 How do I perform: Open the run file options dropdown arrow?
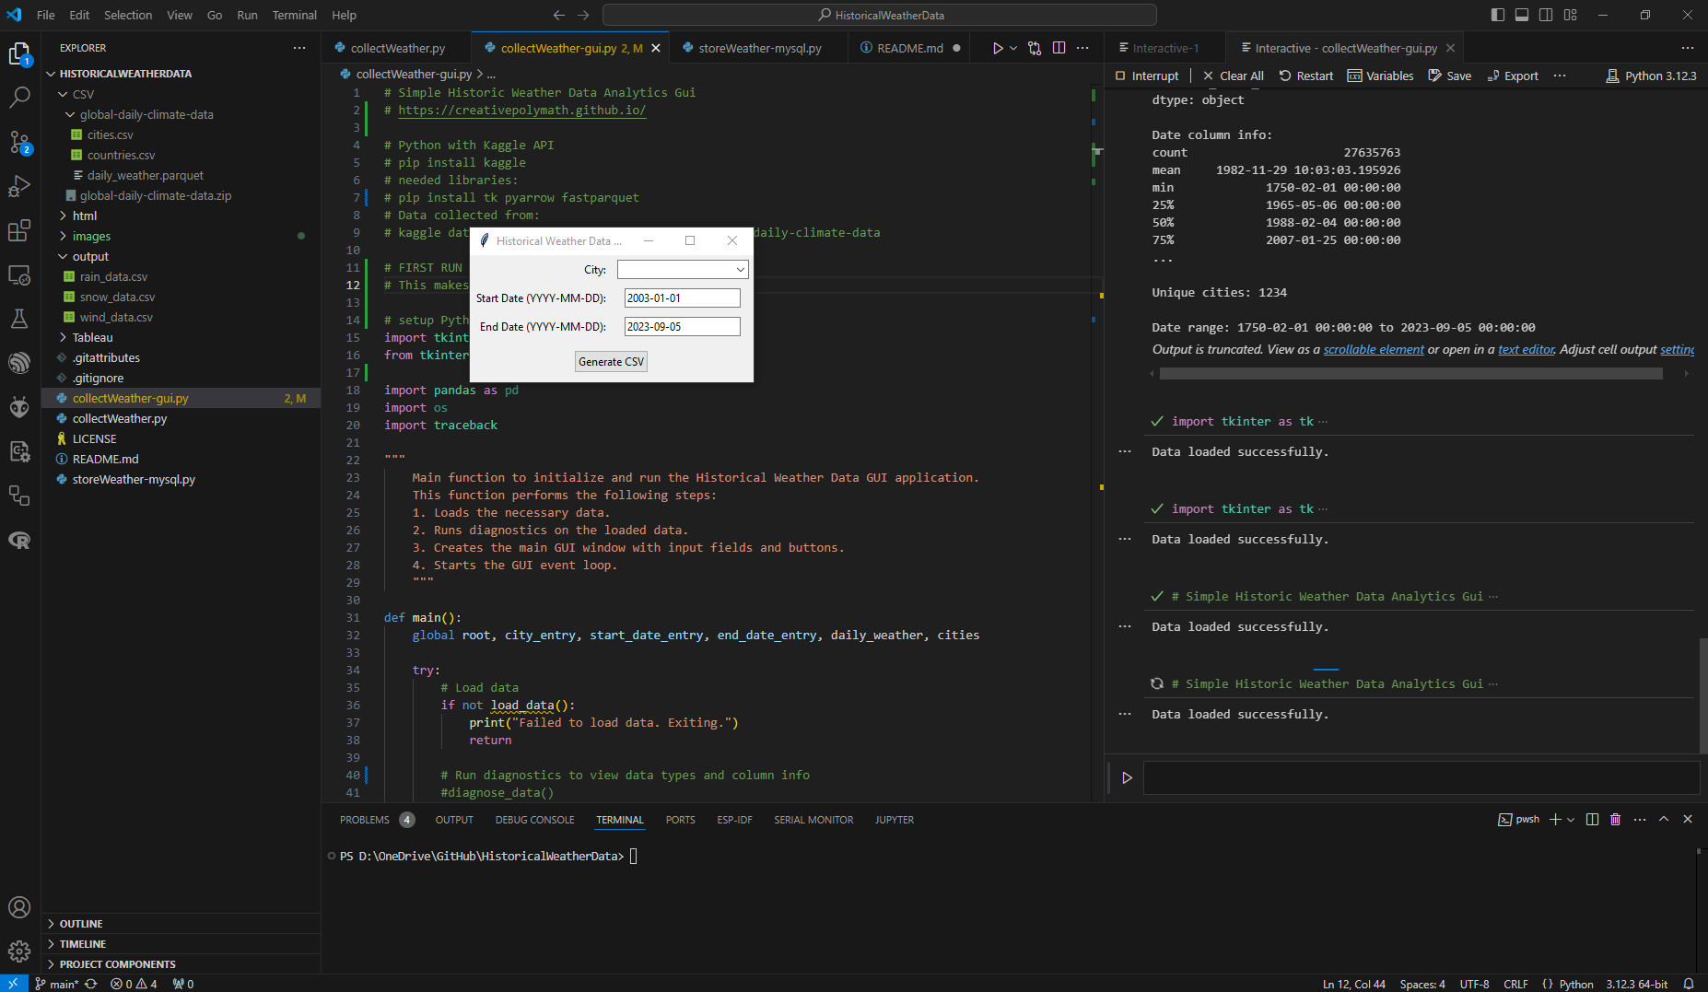(1013, 48)
